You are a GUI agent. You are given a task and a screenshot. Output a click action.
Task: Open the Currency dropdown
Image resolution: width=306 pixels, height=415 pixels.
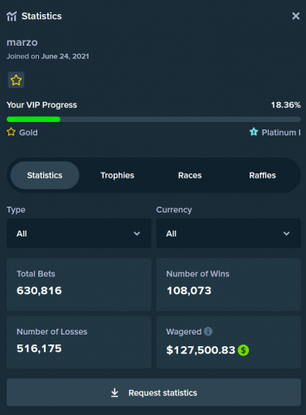(229, 233)
